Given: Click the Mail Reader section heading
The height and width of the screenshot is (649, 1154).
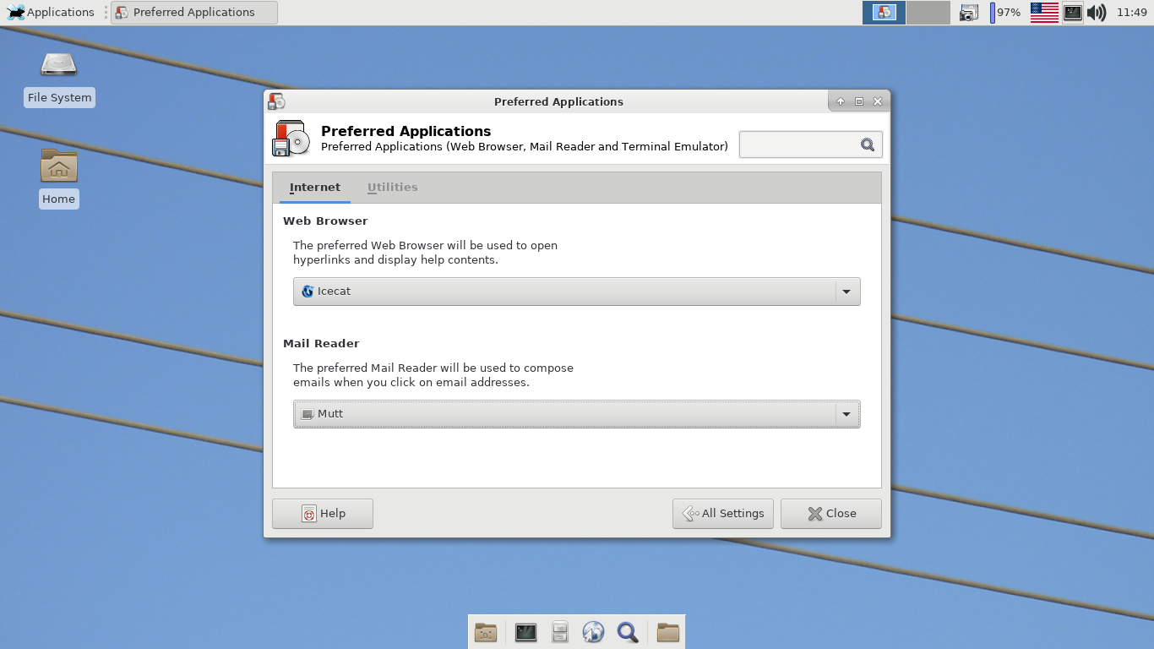Looking at the screenshot, I should [x=321, y=344].
